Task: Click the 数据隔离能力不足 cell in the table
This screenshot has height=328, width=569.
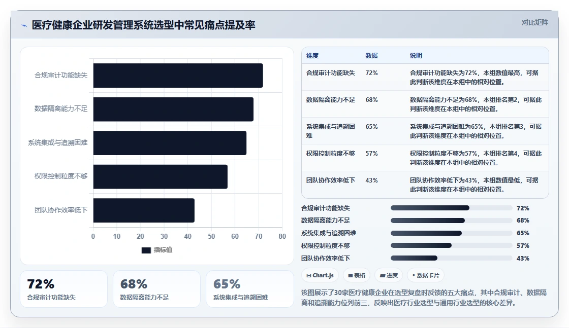Action: [331, 99]
